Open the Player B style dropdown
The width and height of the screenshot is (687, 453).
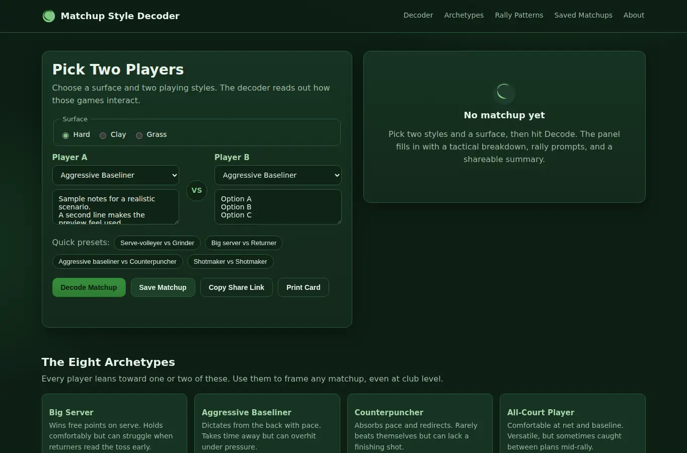(278, 175)
